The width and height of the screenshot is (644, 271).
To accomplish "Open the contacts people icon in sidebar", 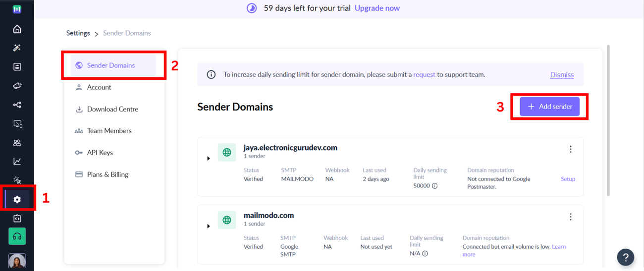I will [x=17, y=143].
